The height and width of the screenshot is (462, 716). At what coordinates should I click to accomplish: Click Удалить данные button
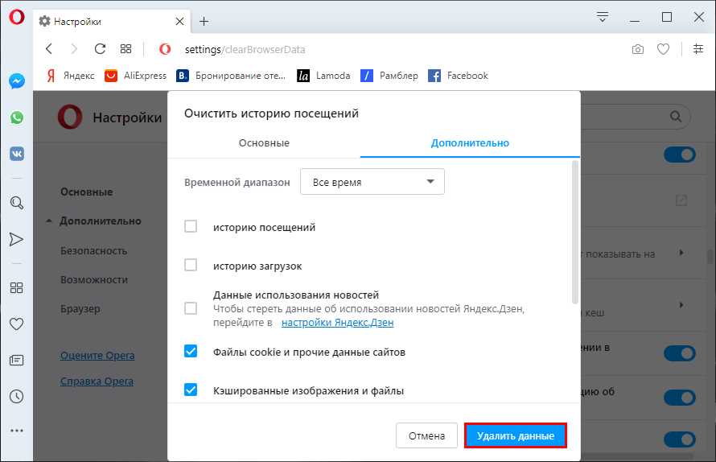[x=516, y=435]
